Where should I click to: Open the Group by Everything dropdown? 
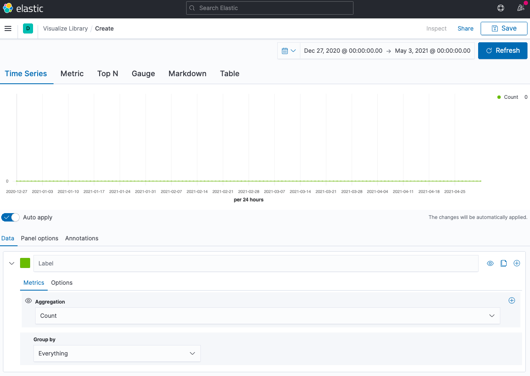(x=117, y=353)
